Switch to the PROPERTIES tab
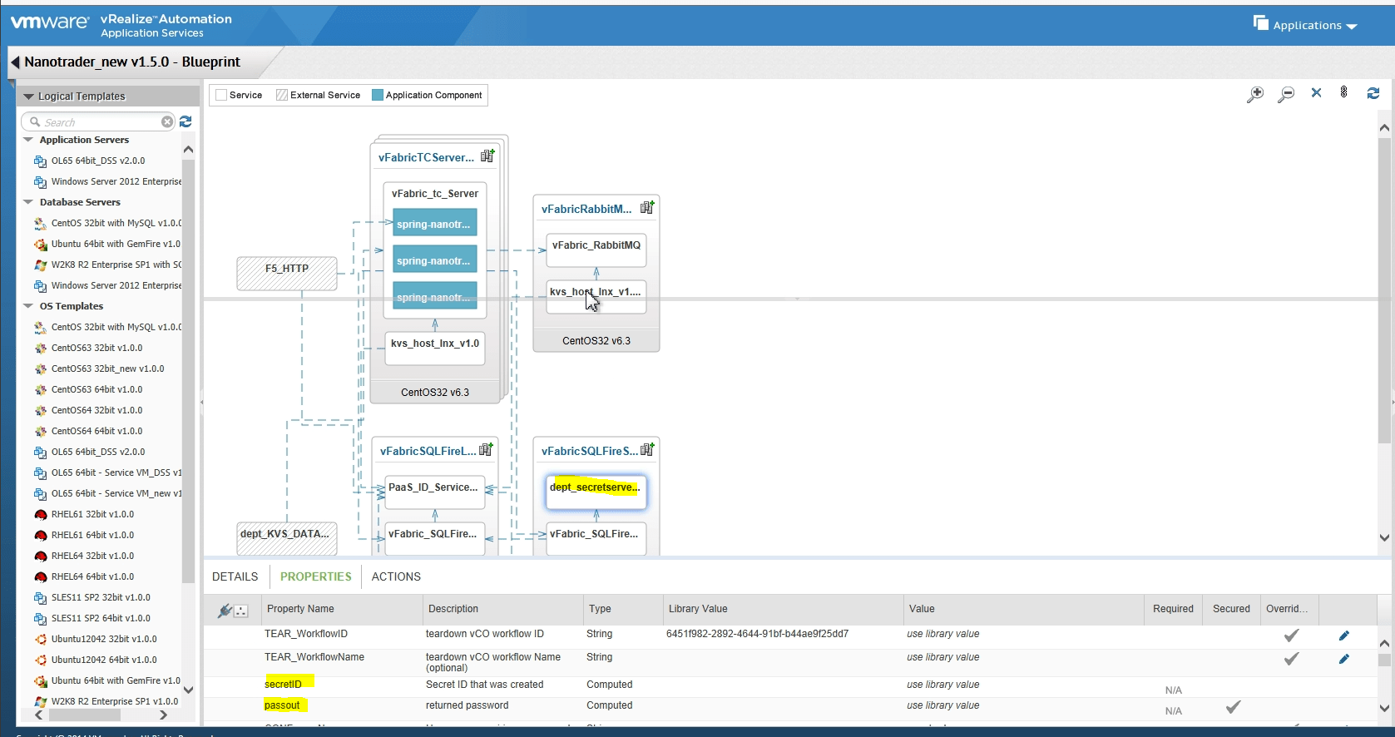Image resolution: width=1395 pixels, height=737 pixels. (x=315, y=576)
